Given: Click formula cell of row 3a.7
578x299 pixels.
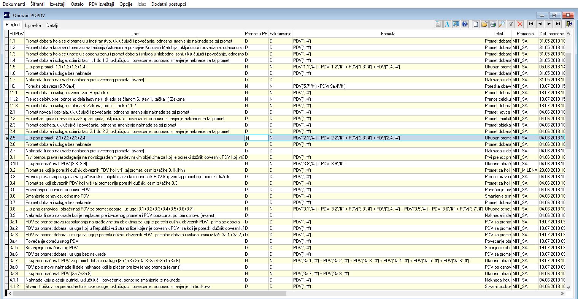Looking at the screenshot, I should click(x=388, y=261).
